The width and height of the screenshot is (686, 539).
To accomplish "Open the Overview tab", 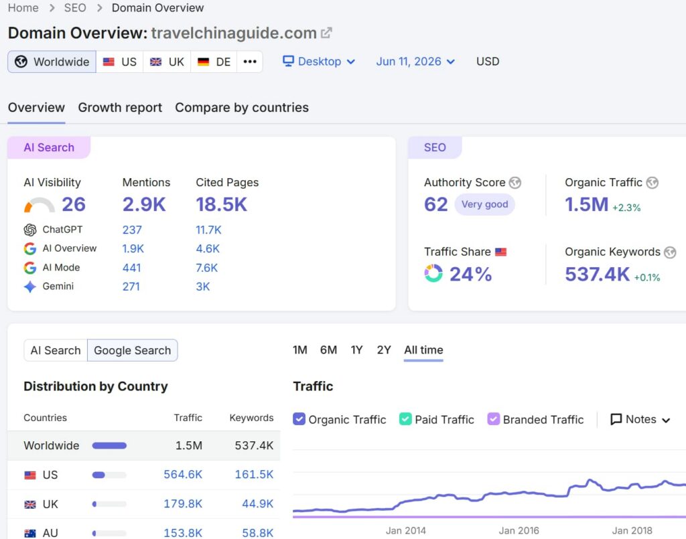I will pyautogui.click(x=36, y=108).
